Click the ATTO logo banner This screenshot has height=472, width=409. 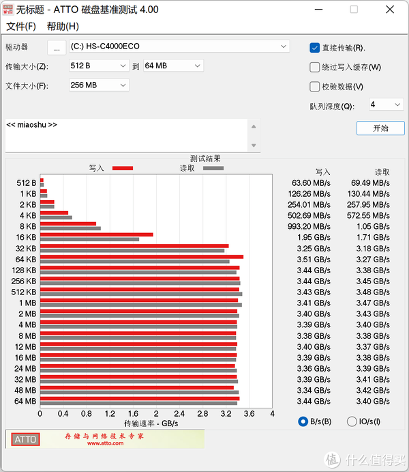[x=25, y=439]
